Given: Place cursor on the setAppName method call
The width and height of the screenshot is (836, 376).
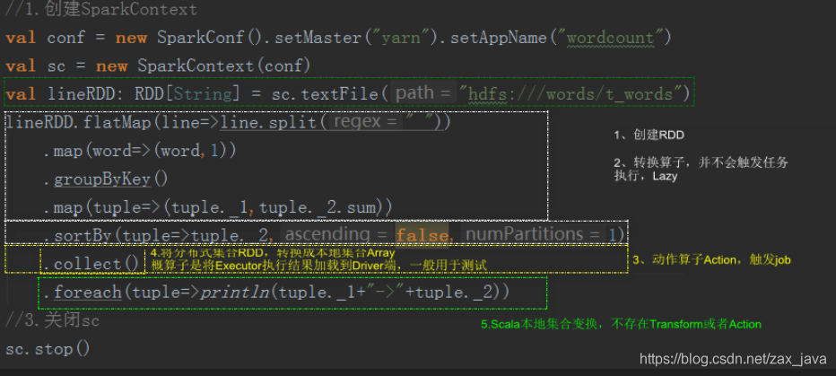Looking at the screenshot, I should pos(499,38).
